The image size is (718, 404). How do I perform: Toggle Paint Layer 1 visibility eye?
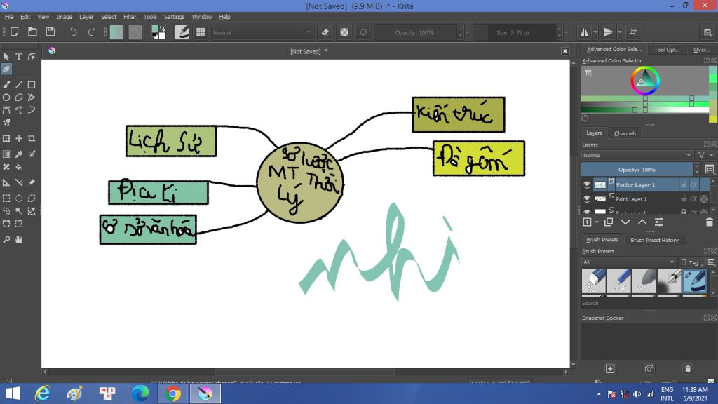587,198
